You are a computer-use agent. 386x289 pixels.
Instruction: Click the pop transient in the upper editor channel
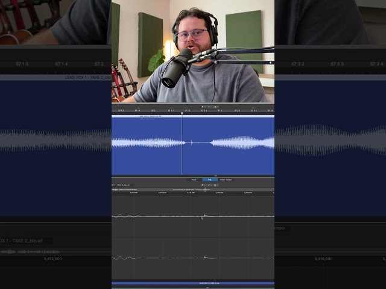(x=205, y=216)
